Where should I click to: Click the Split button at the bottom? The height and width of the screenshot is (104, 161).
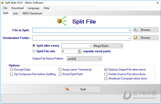tap(83, 89)
